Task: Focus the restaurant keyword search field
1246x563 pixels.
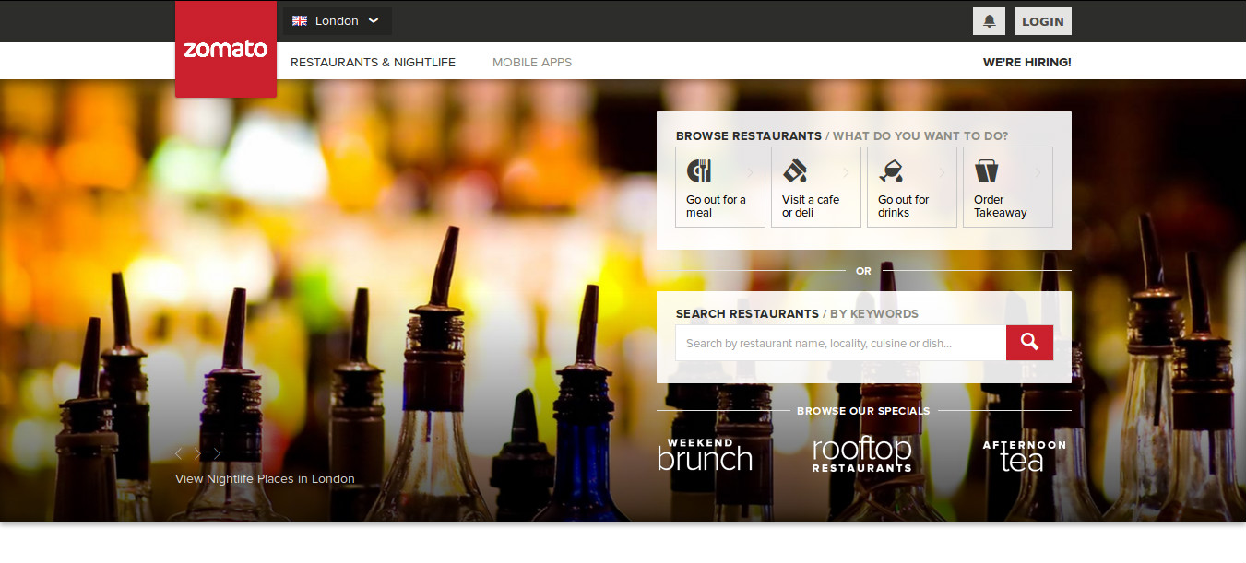Action: pos(840,344)
